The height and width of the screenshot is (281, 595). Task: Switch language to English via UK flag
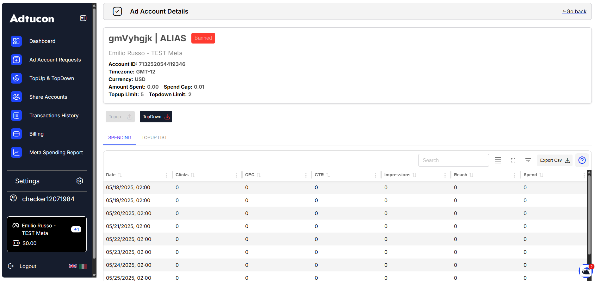[x=73, y=266]
